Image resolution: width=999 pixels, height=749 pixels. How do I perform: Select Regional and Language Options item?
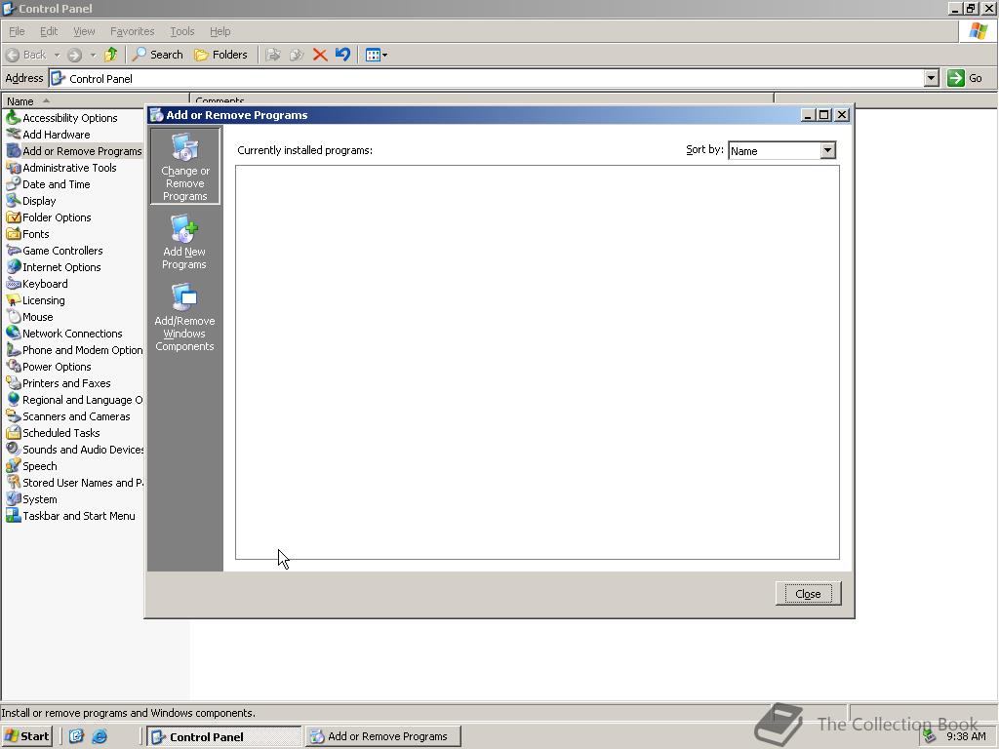click(75, 399)
